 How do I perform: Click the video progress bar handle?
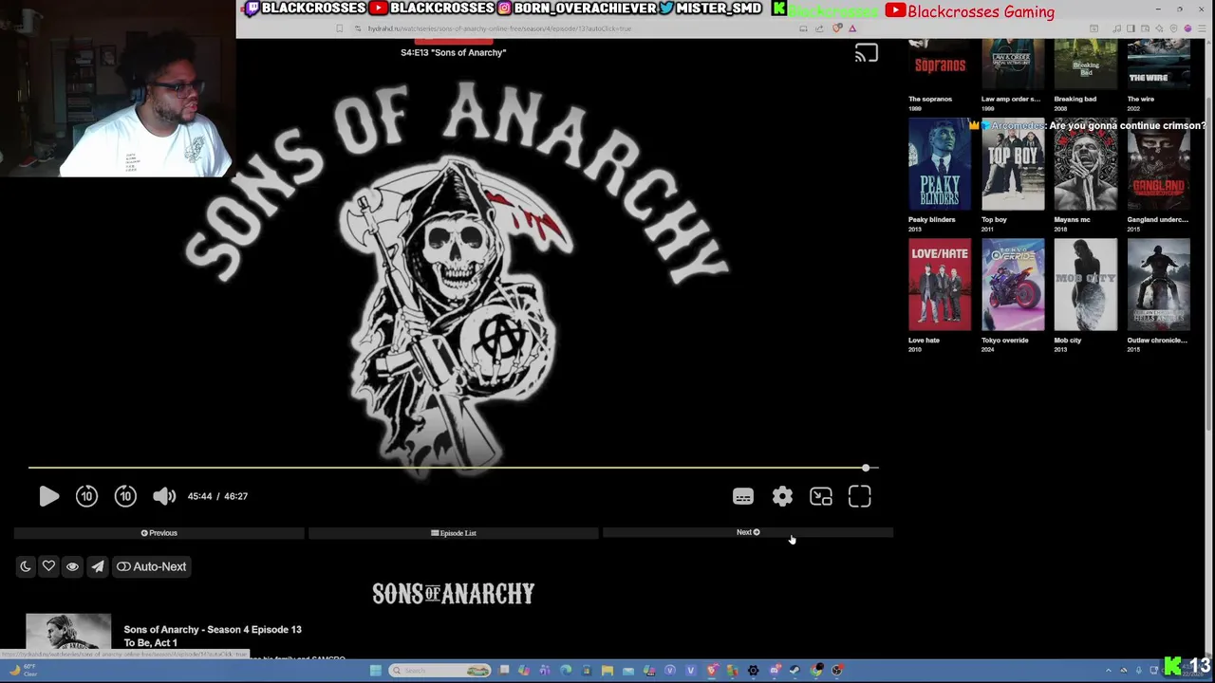[866, 468]
